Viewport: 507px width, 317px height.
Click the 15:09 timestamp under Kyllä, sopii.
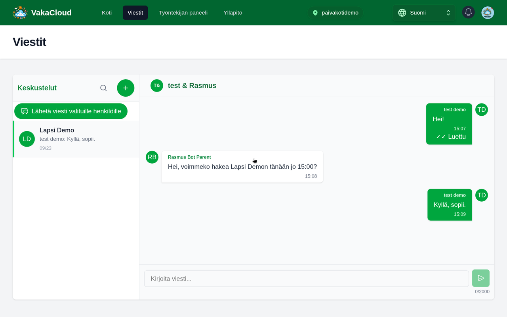(460, 214)
